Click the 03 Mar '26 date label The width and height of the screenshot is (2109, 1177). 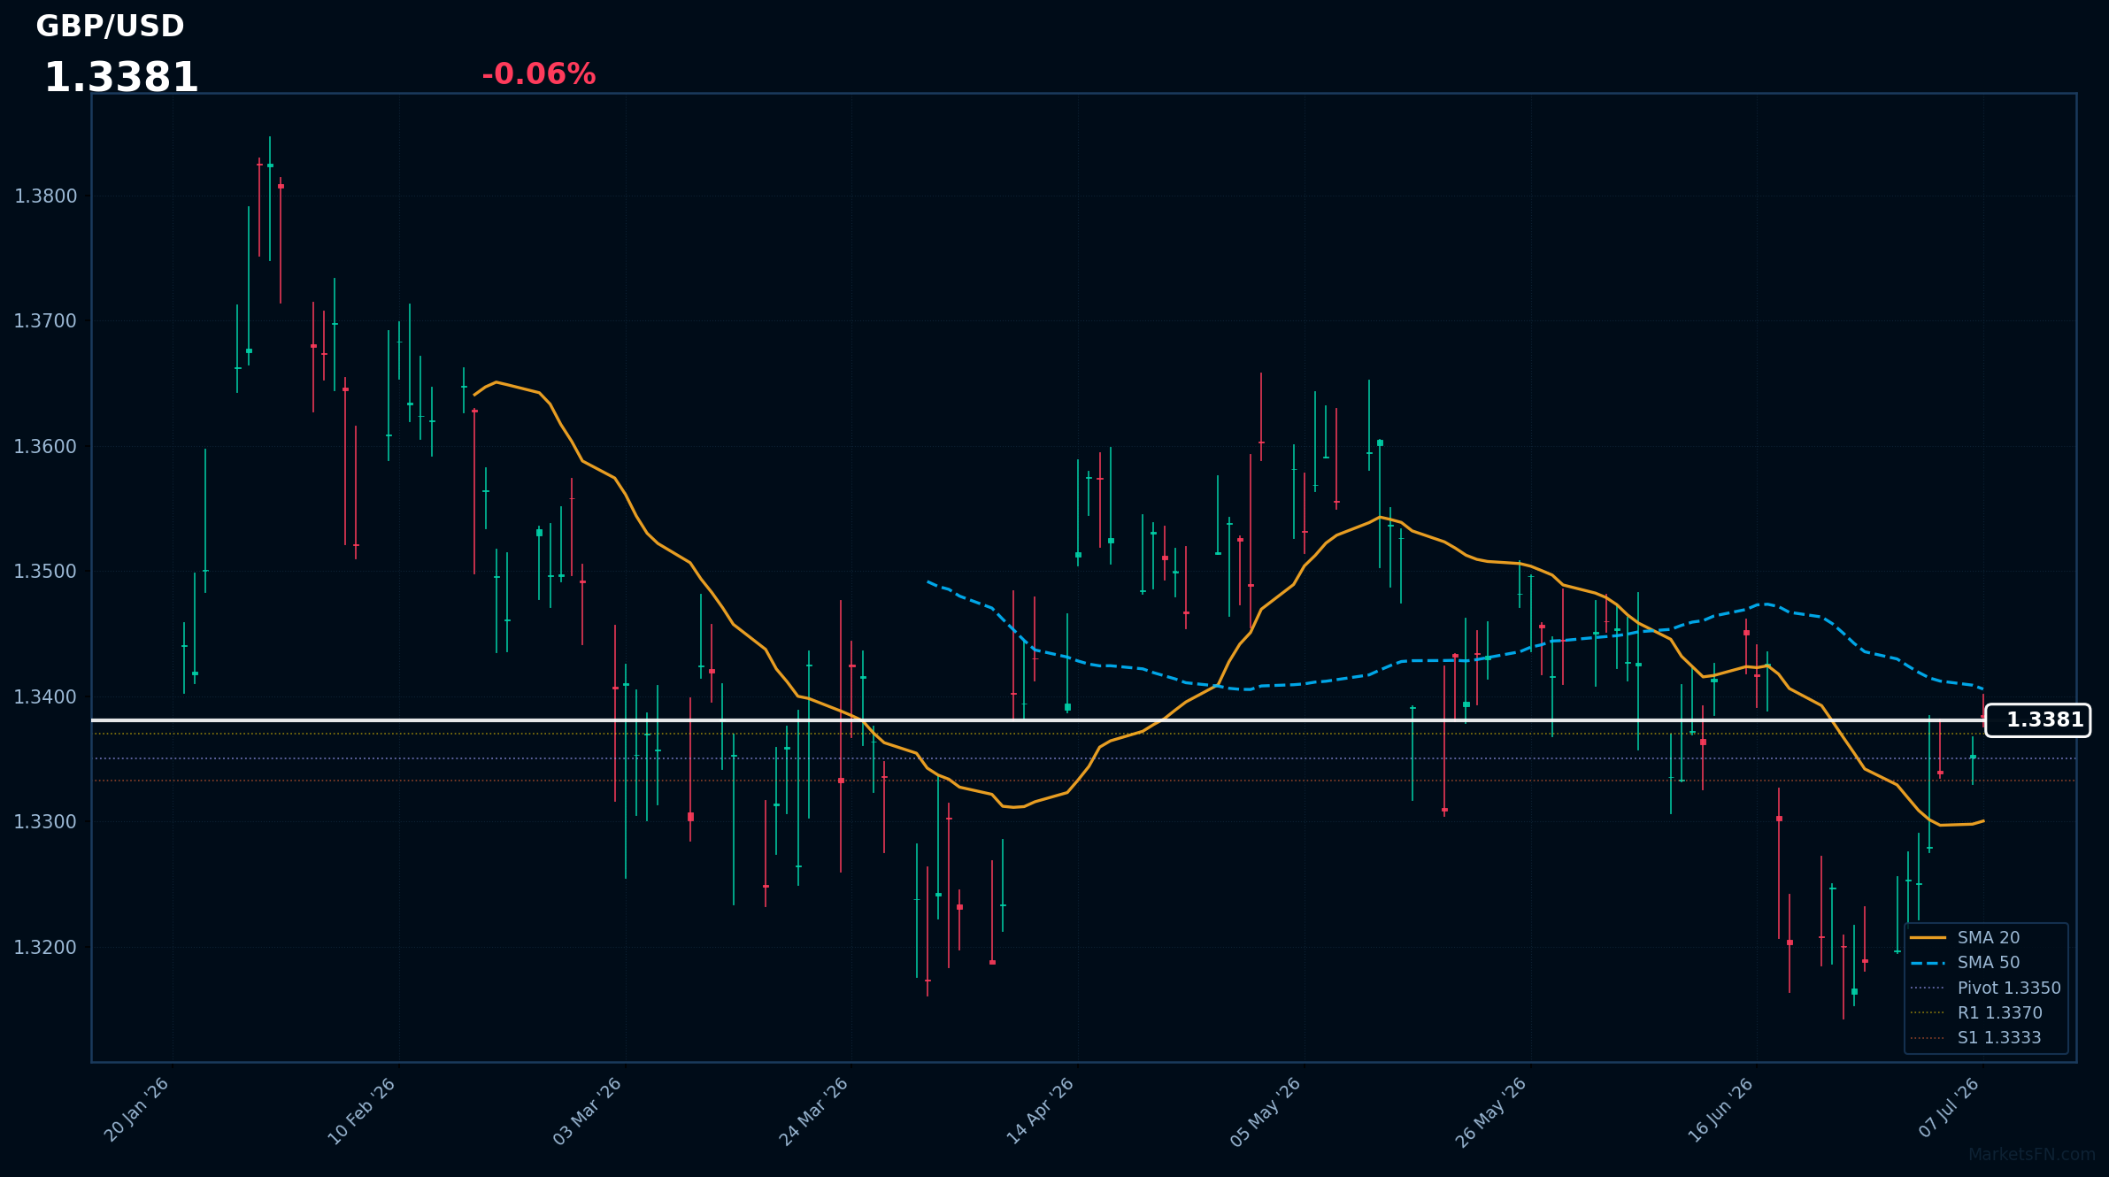(588, 1112)
